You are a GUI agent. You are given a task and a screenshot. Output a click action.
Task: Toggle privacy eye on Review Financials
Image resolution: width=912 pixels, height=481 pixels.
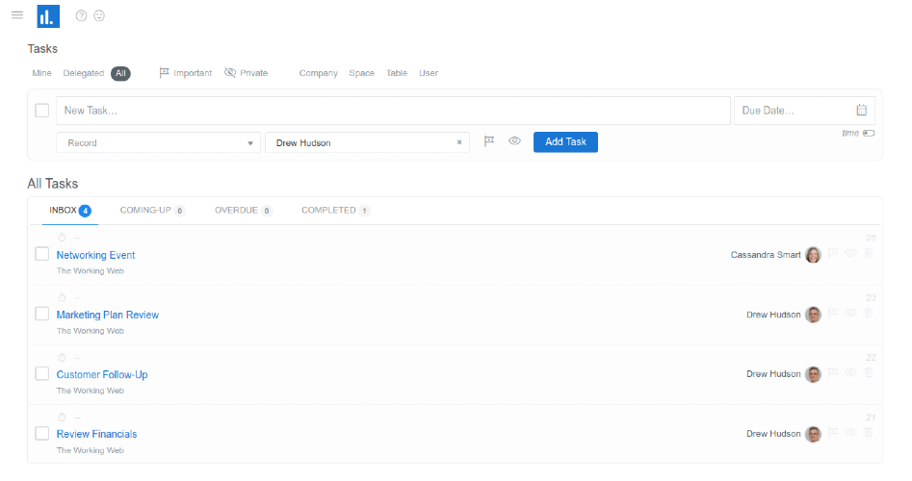coord(850,432)
